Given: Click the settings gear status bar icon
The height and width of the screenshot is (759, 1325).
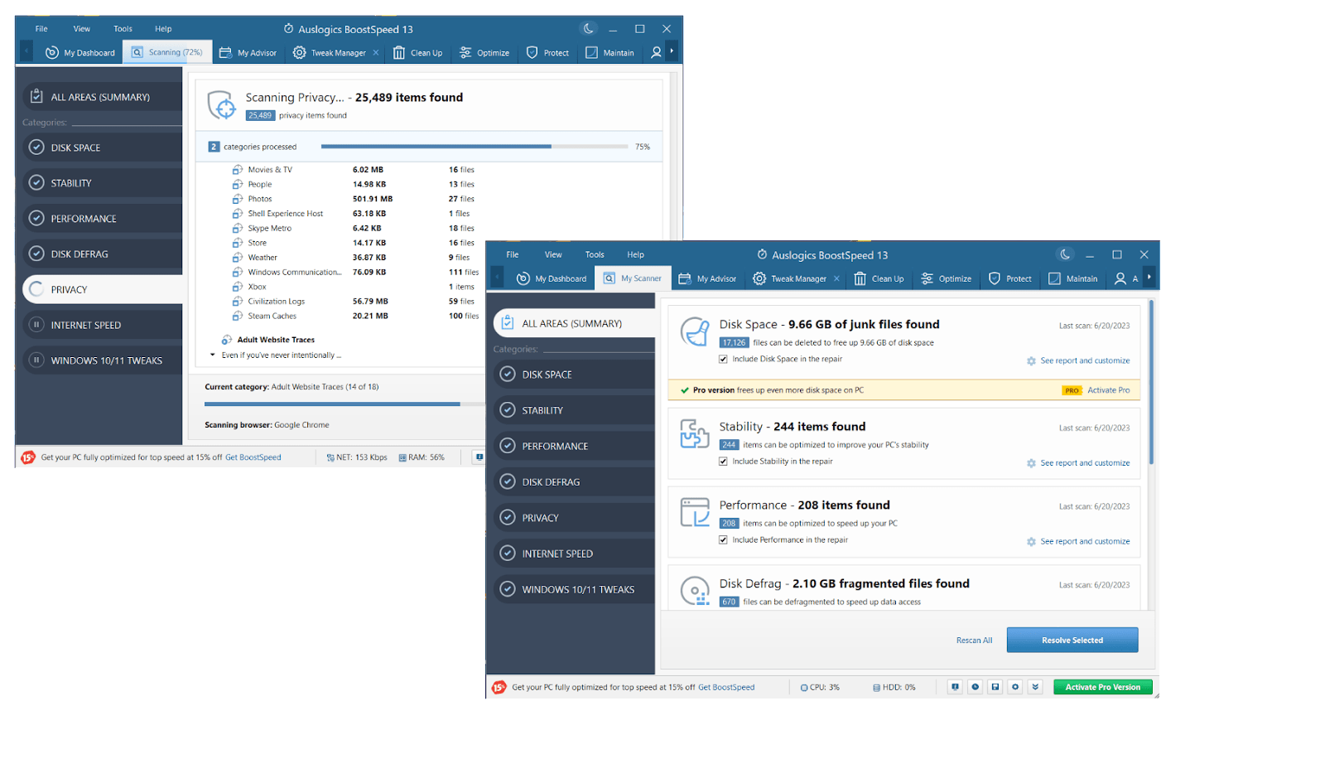Looking at the screenshot, I should pos(1015,687).
